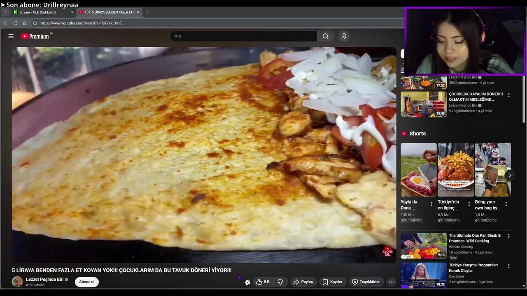Click the search magnifier button

coord(325,36)
